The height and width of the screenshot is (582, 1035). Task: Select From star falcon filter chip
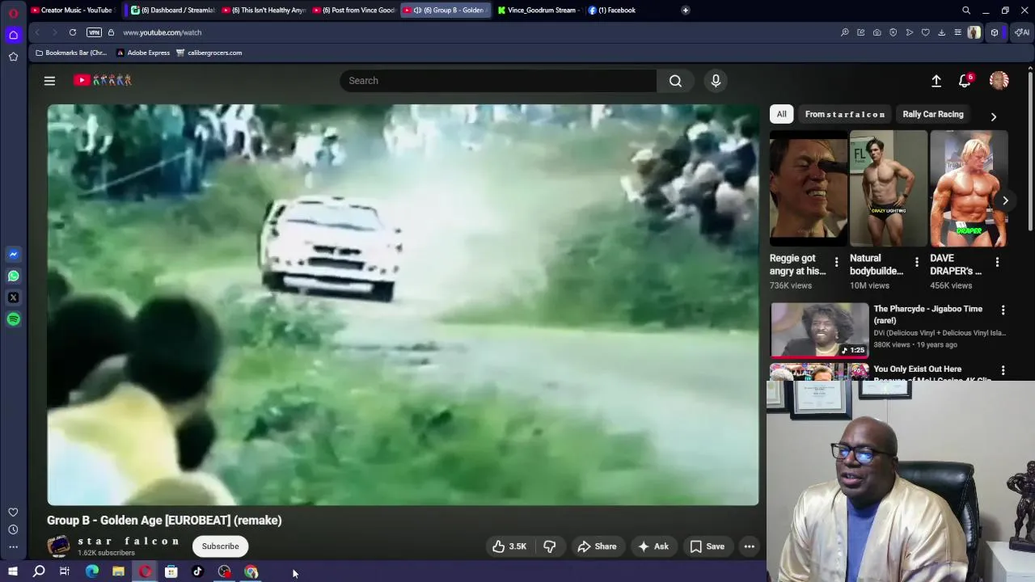tap(845, 114)
